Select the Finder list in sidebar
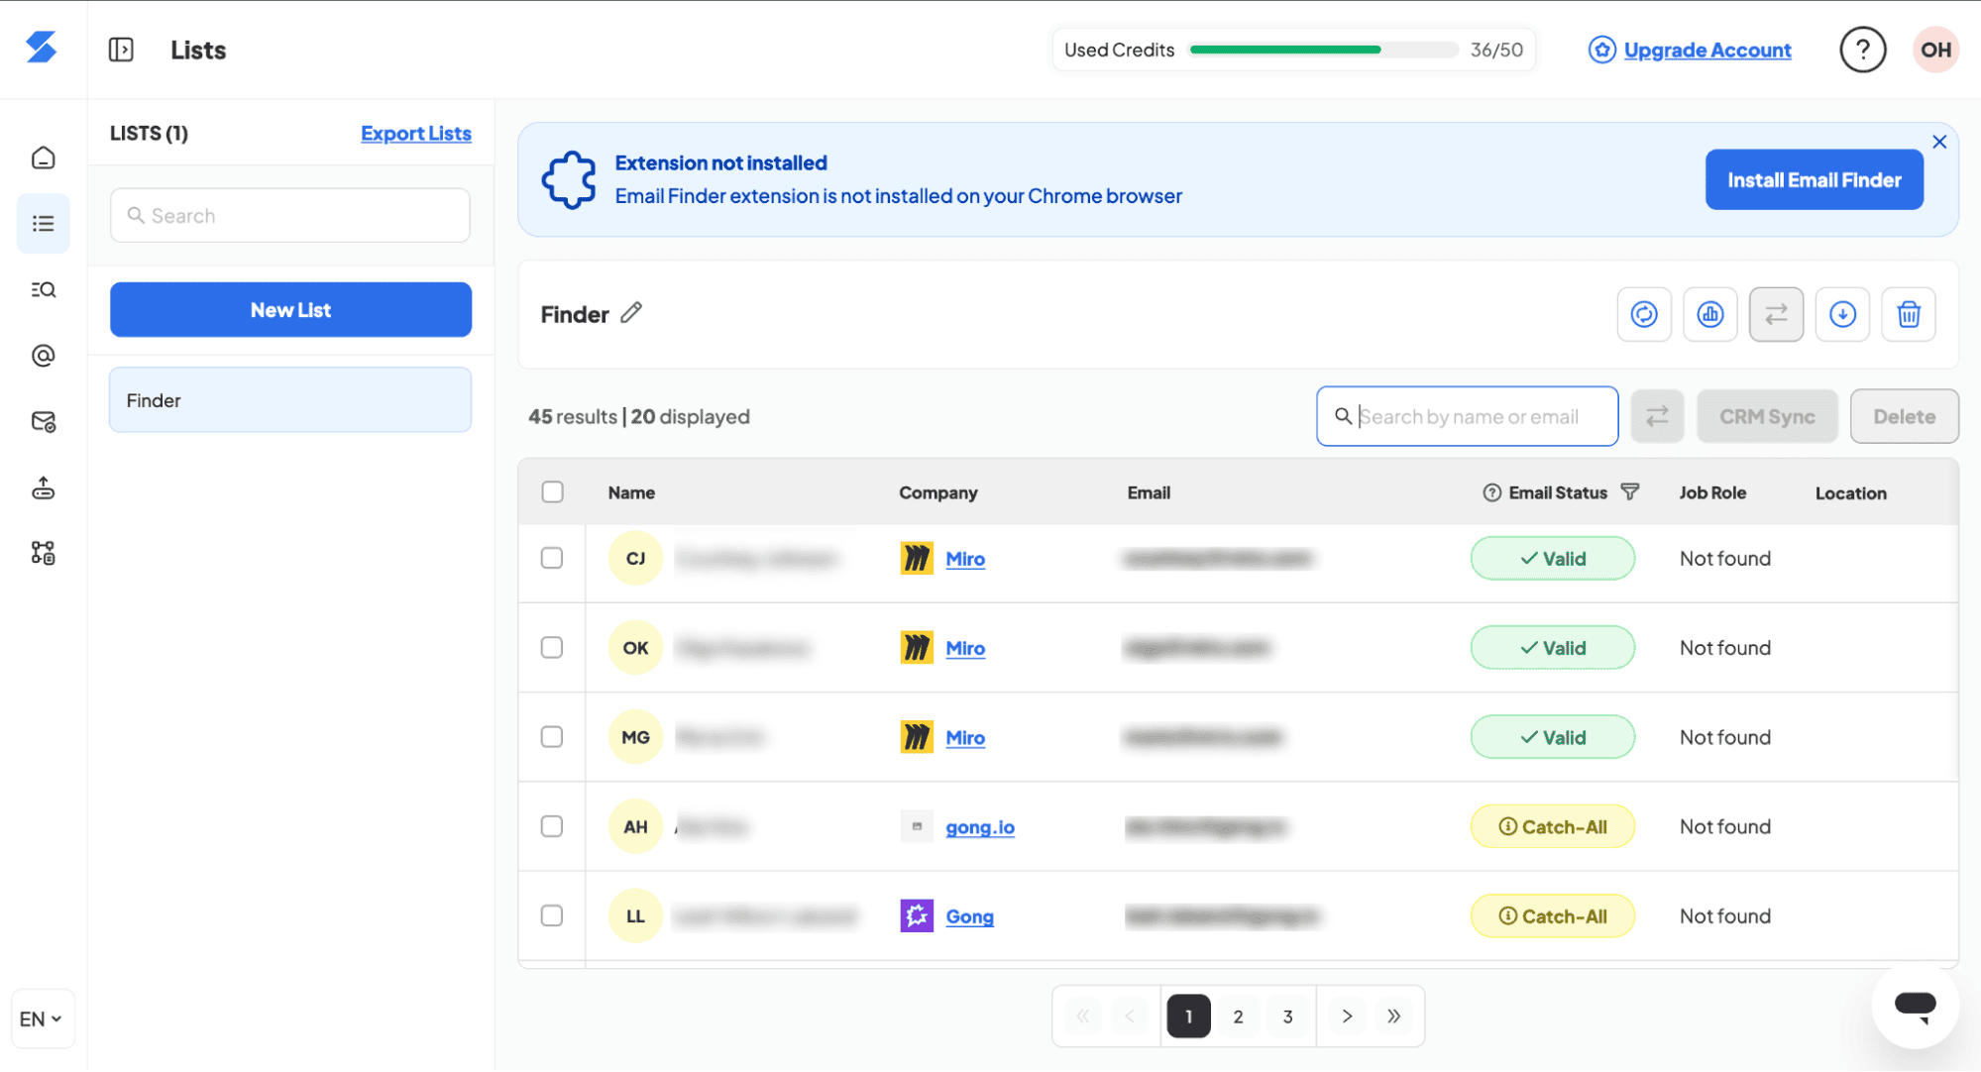The width and height of the screenshot is (1981, 1072). pyautogui.click(x=290, y=400)
